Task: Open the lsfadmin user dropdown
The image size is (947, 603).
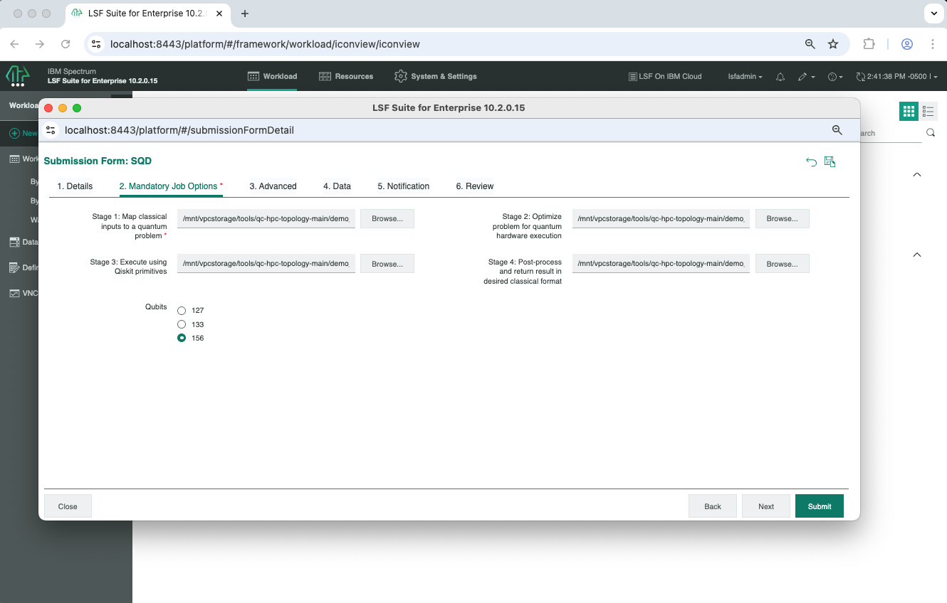Action: click(745, 77)
